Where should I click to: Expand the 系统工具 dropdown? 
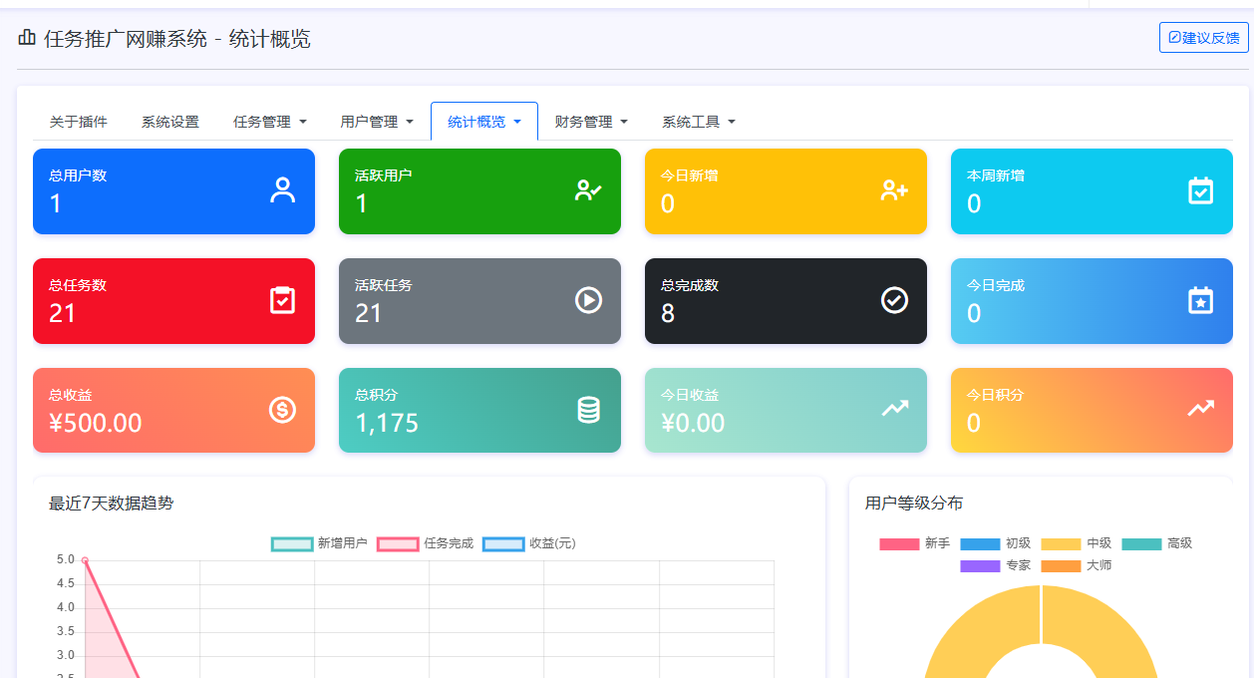pyautogui.click(x=699, y=121)
